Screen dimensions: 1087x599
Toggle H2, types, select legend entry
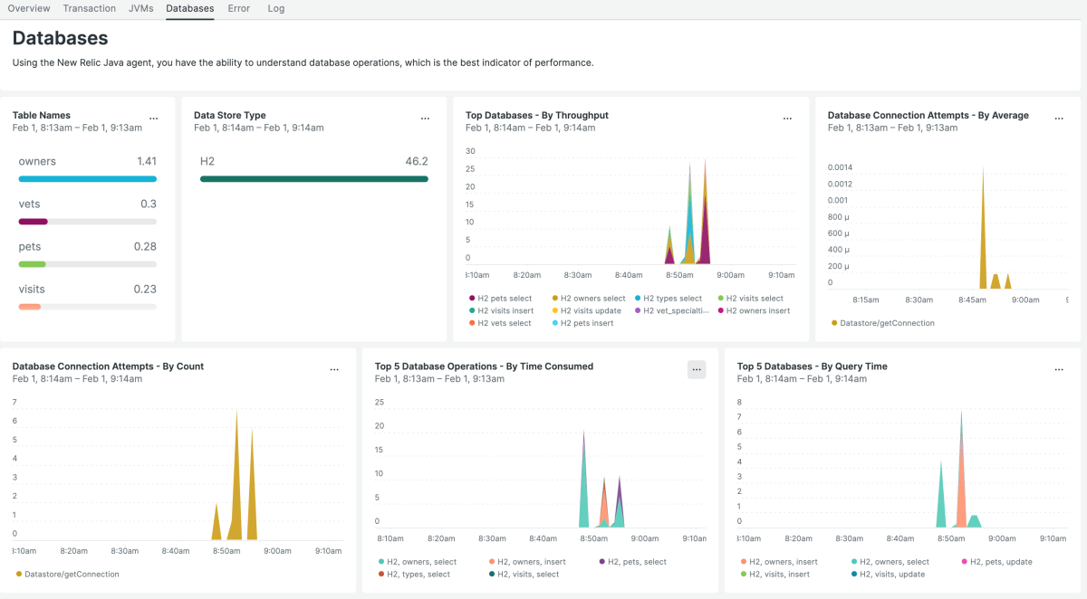(x=418, y=575)
